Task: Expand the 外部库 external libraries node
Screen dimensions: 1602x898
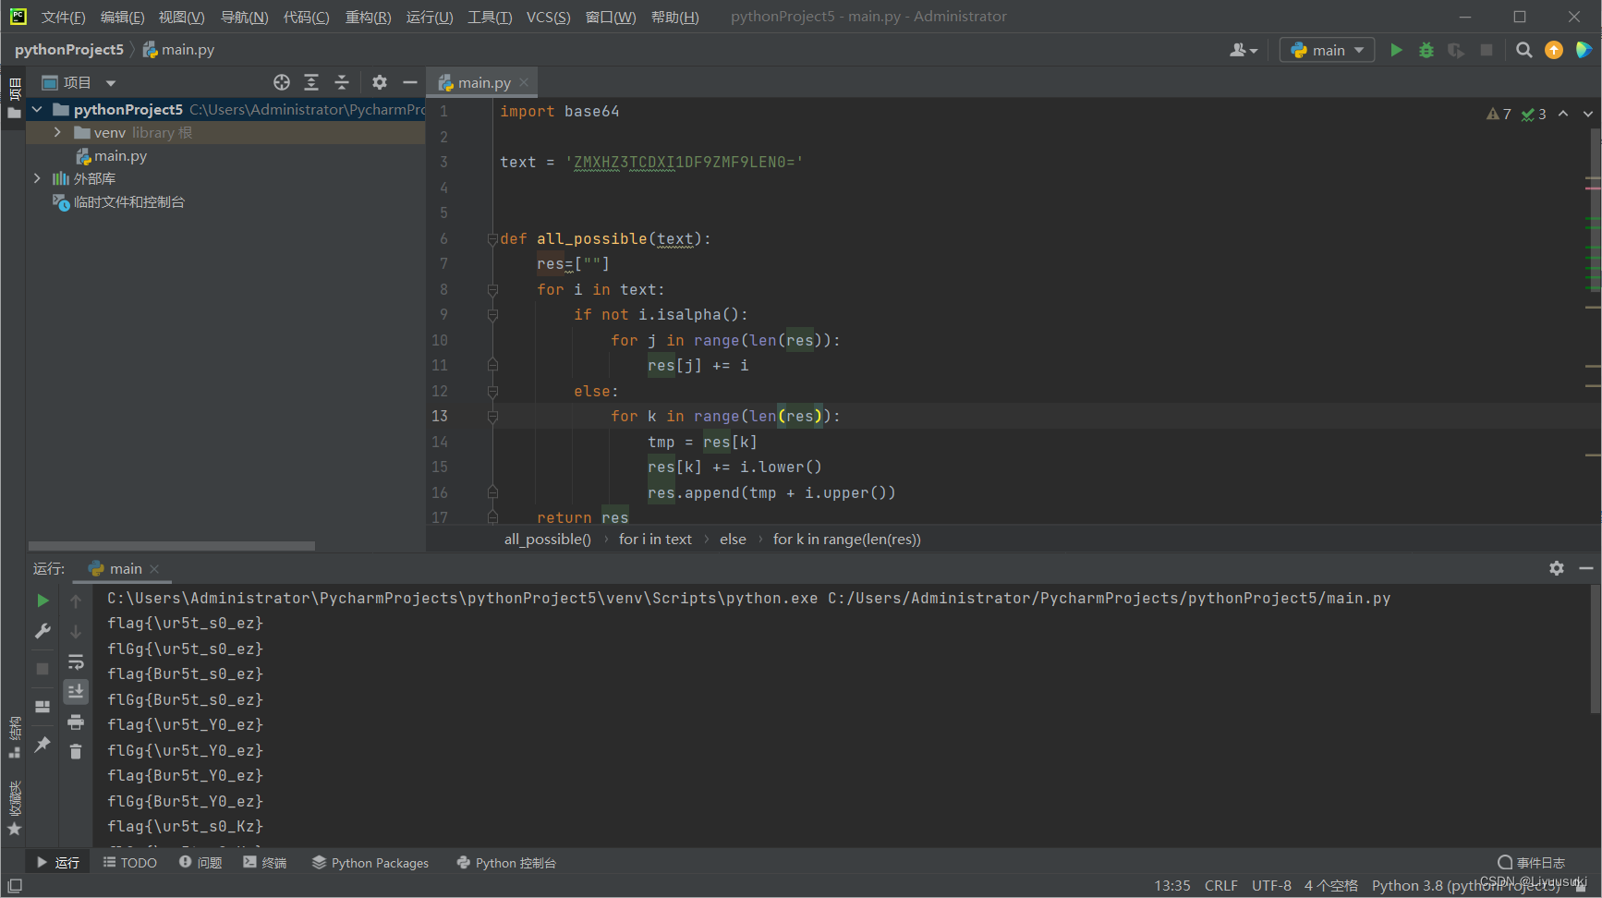Action: (x=37, y=178)
